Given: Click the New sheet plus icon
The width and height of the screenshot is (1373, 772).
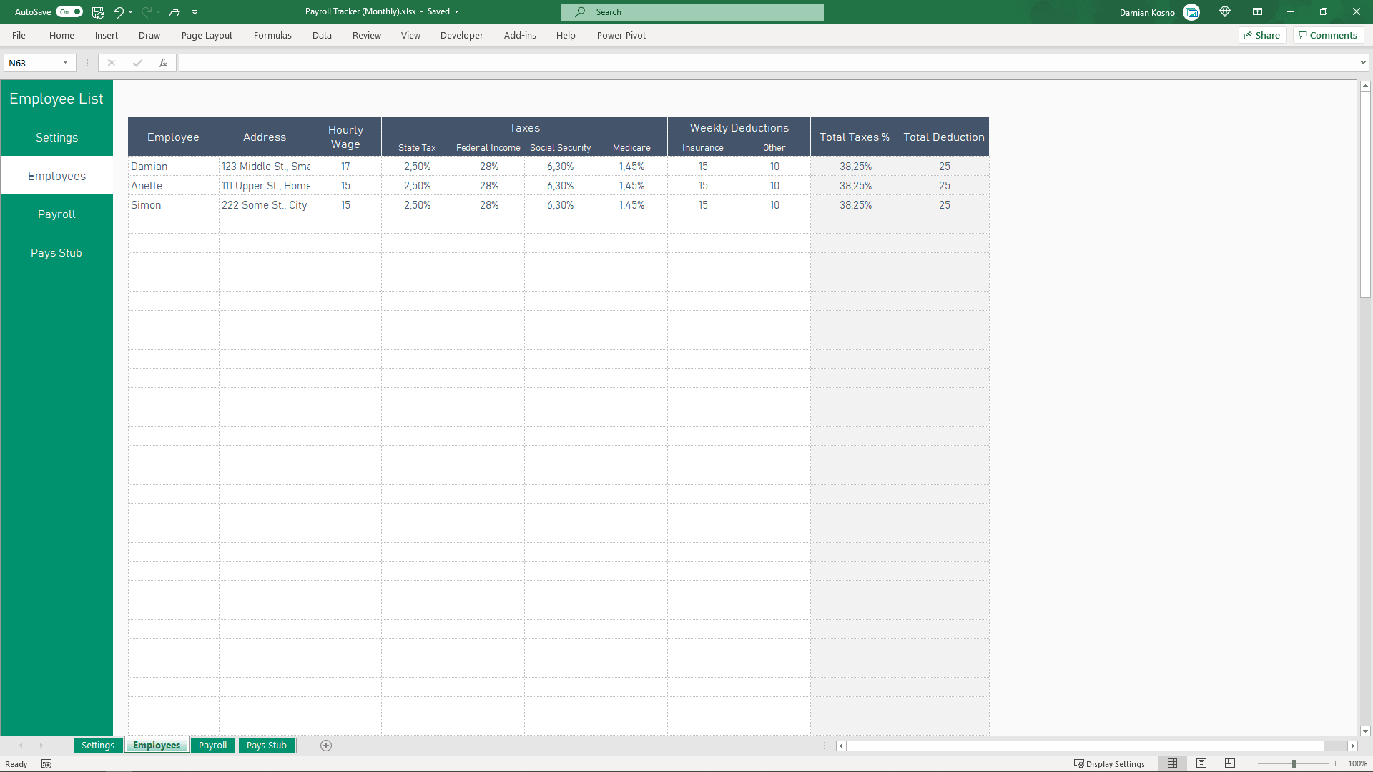Looking at the screenshot, I should [326, 746].
